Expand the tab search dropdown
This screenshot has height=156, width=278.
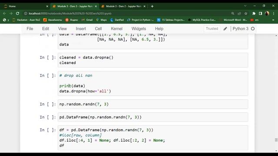pyautogui.click(x=245, y=6)
